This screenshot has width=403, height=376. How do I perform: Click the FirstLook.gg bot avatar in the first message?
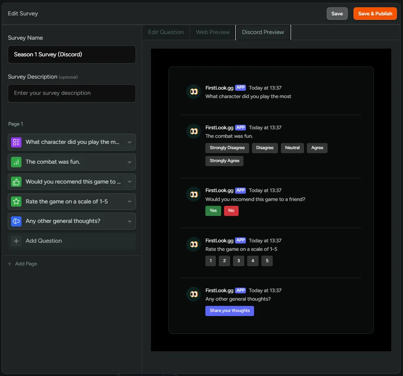[x=194, y=91]
